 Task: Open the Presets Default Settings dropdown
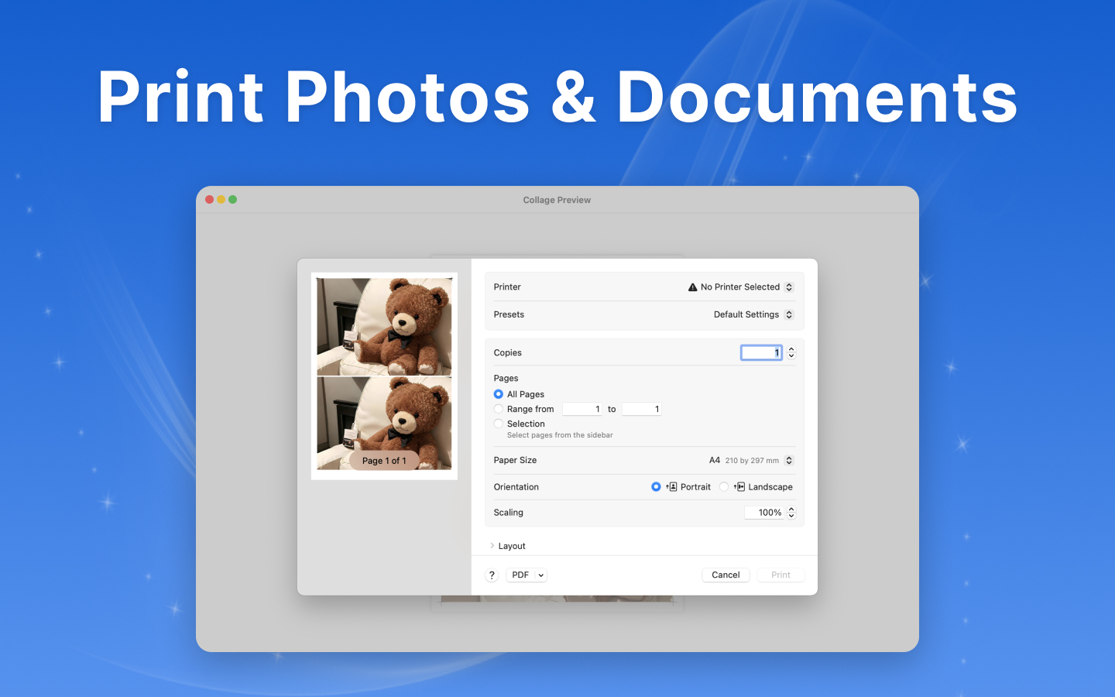(x=753, y=314)
